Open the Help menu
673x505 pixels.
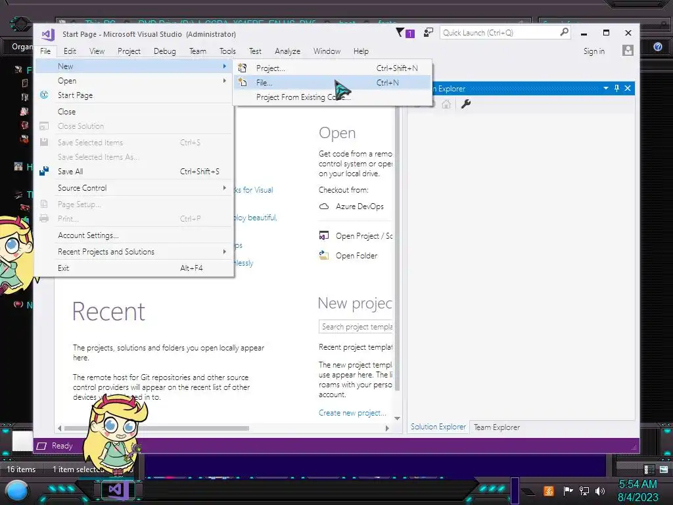coord(361,51)
